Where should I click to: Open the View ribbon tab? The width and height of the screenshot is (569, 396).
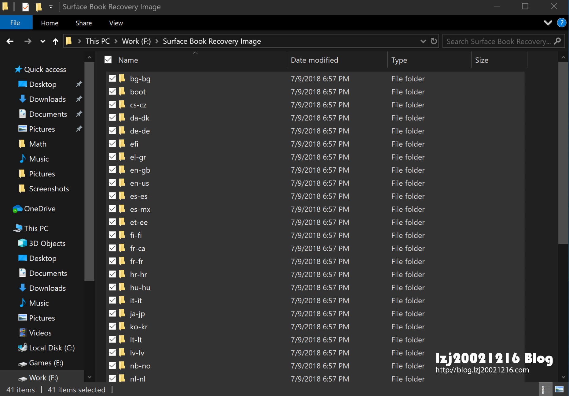(116, 23)
